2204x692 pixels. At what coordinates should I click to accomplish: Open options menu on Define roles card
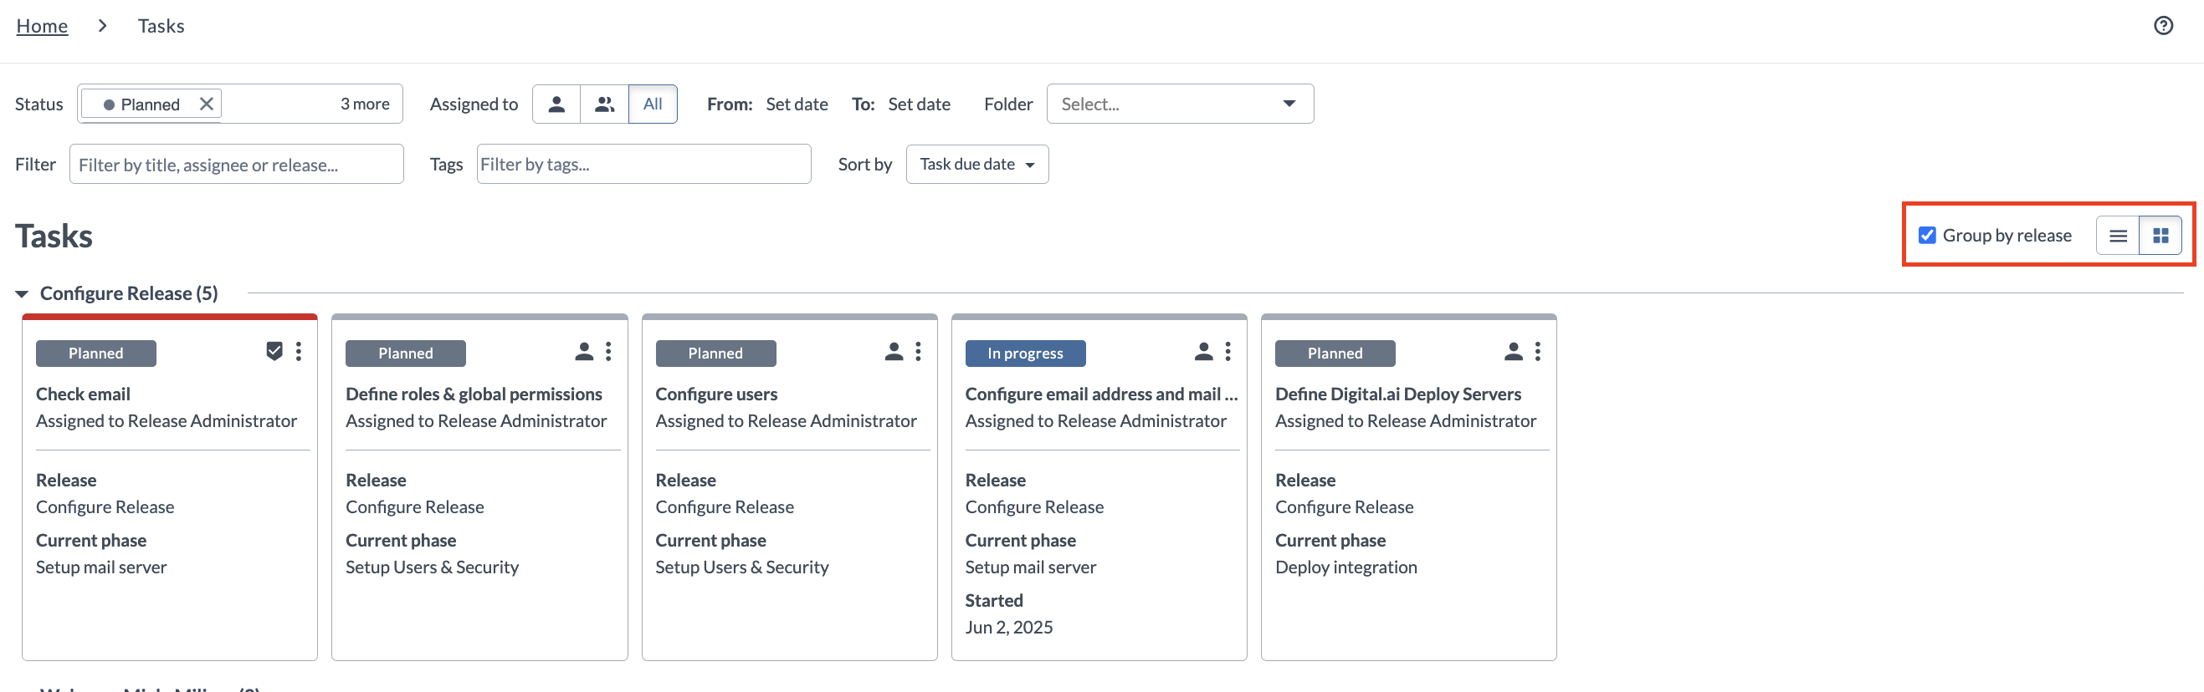point(608,351)
